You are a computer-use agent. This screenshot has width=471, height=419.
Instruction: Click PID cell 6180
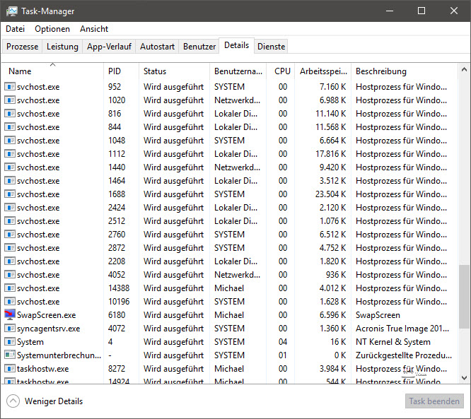point(117,315)
